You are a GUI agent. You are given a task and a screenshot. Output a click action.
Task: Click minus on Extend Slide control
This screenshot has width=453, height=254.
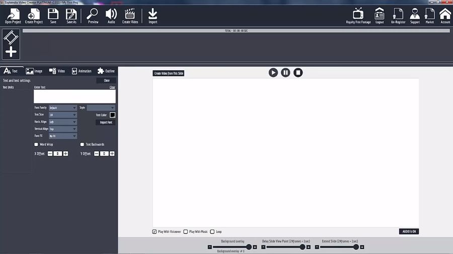[317, 247]
